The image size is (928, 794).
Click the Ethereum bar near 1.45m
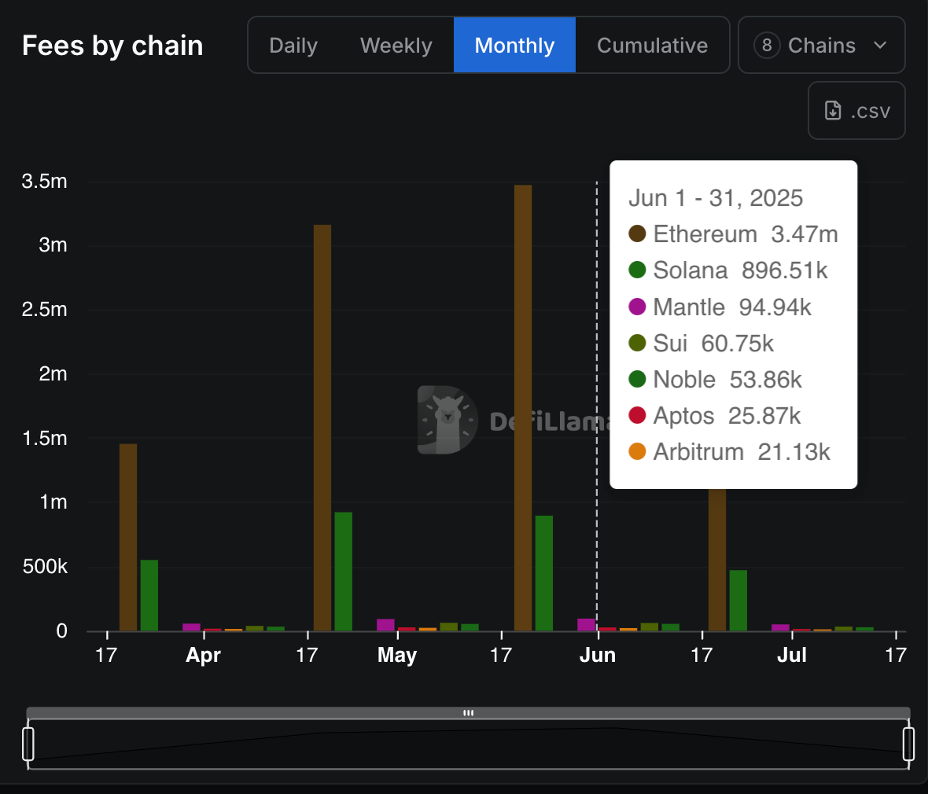128,537
